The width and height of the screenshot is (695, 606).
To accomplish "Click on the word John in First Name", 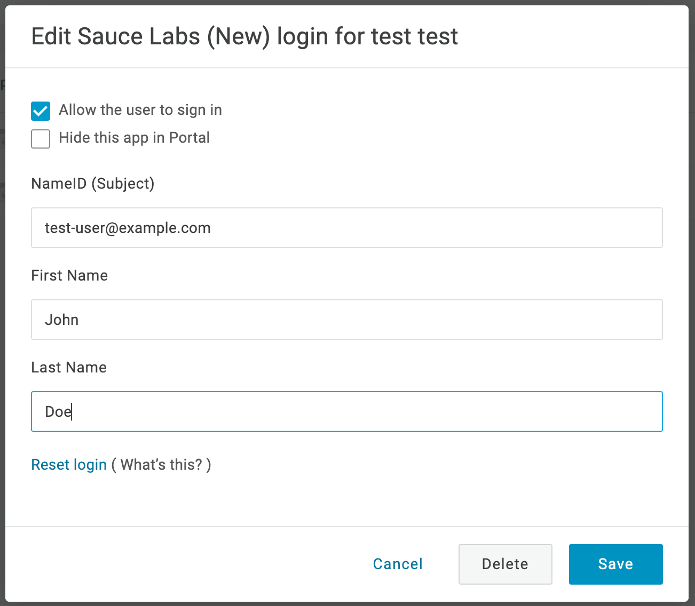I will pos(62,320).
